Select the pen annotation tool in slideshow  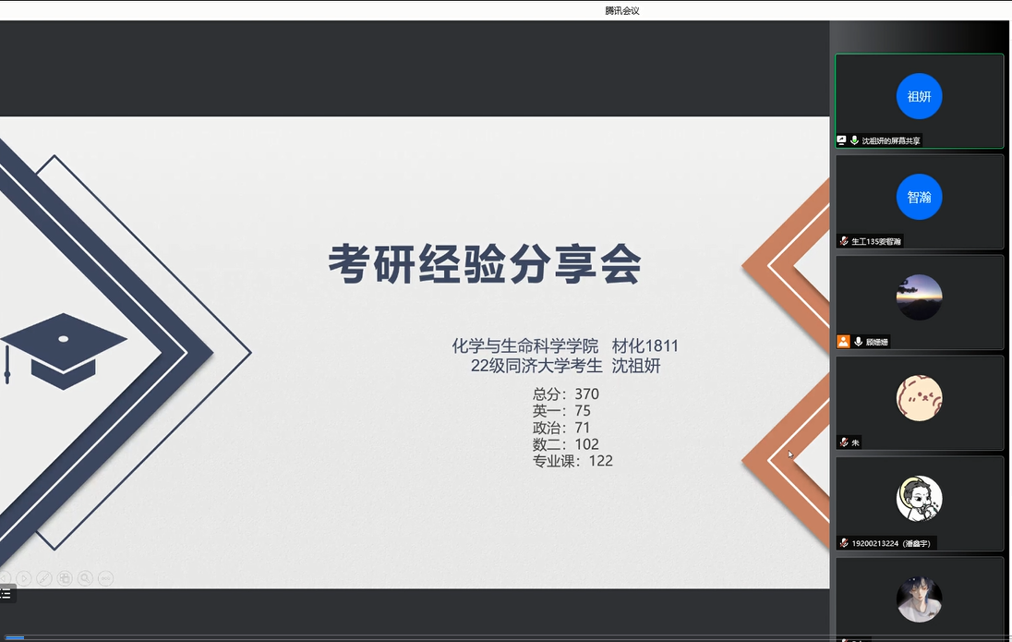[44, 578]
